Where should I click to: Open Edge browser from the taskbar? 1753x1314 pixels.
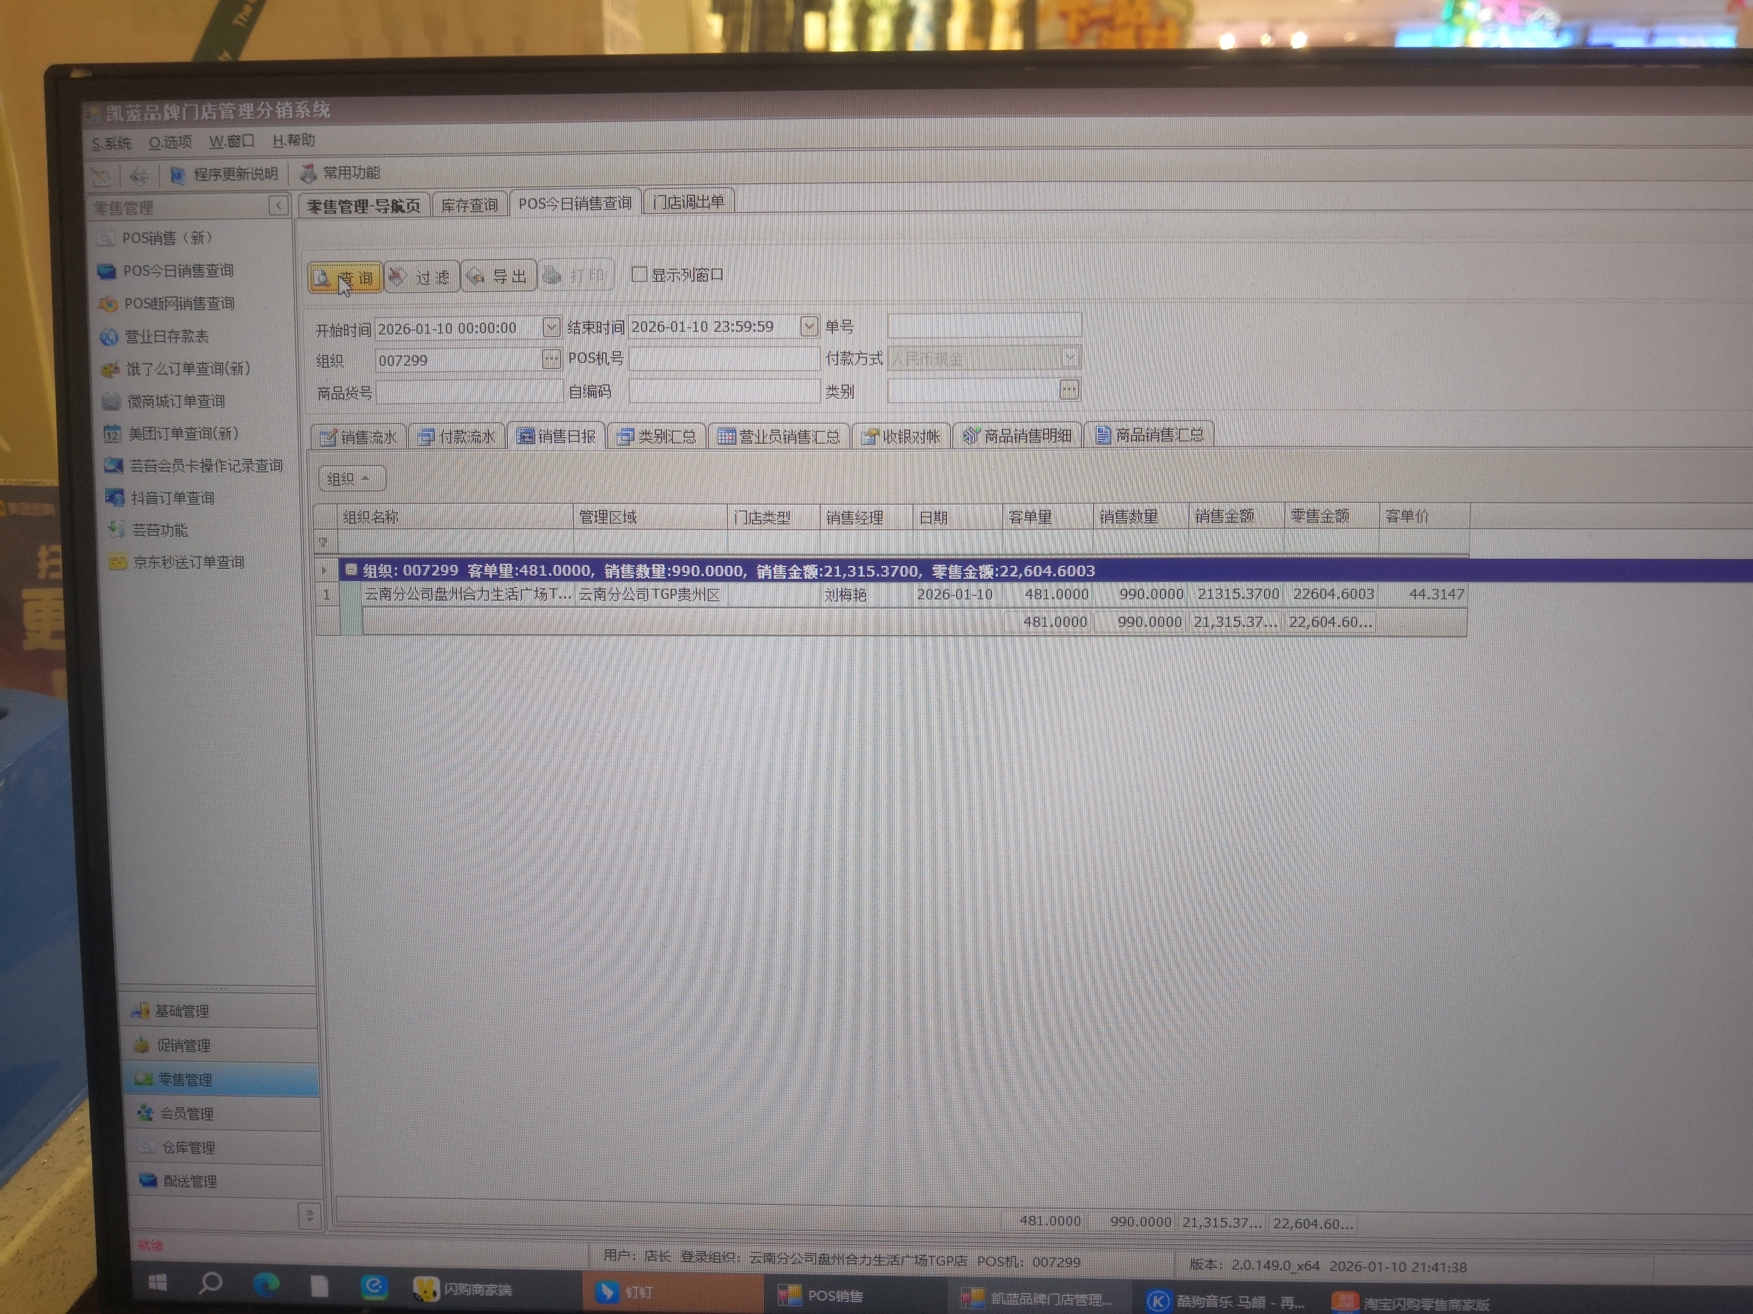(x=266, y=1285)
